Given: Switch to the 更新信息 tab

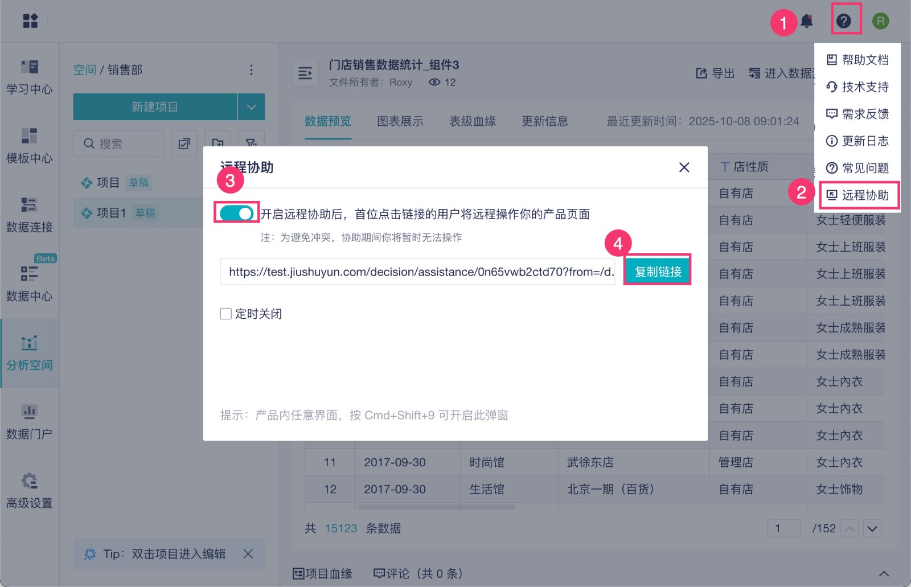Looking at the screenshot, I should click(545, 121).
